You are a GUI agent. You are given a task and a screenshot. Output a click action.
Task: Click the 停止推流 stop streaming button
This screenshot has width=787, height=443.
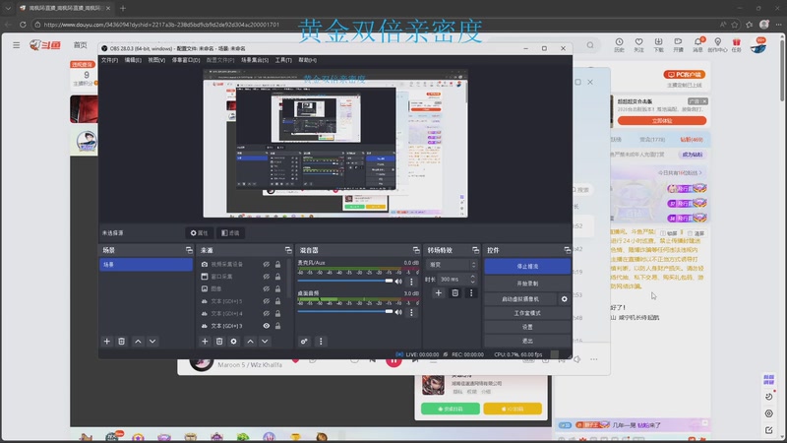[x=527, y=266]
